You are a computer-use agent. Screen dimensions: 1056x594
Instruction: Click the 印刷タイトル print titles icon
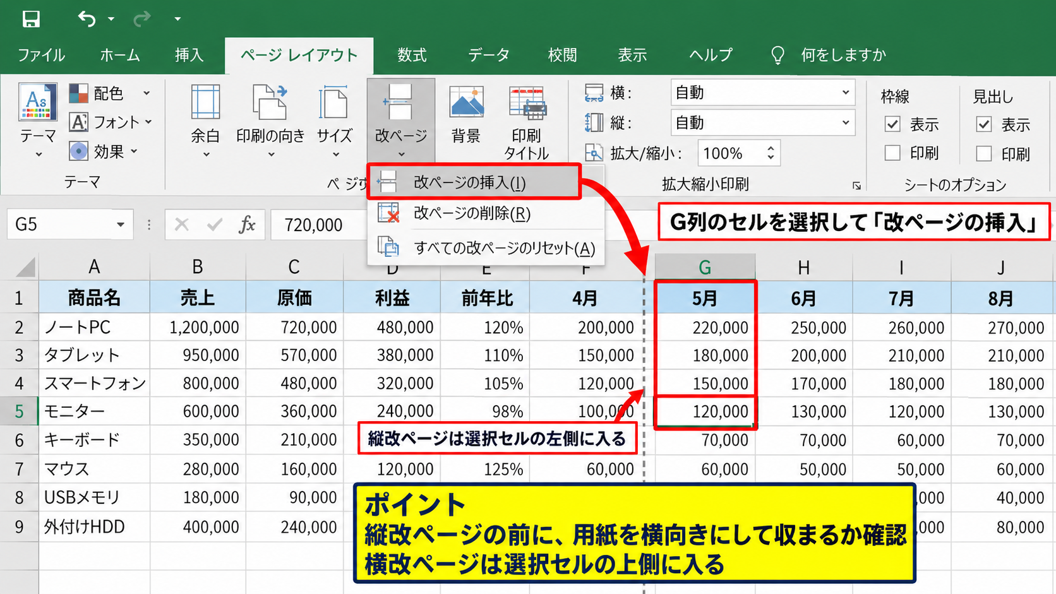[x=527, y=104]
